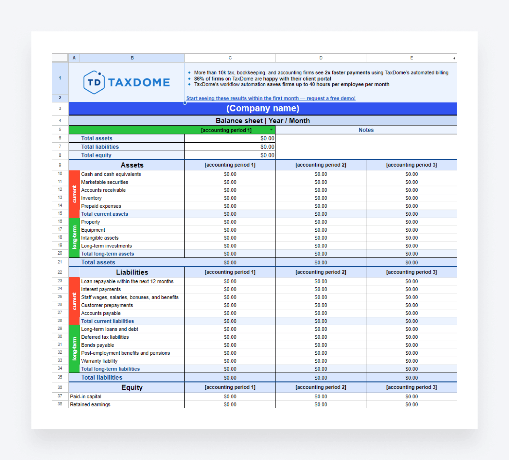Click the Liabilities section header
The height and width of the screenshot is (464, 509).
pyautogui.click(x=132, y=272)
